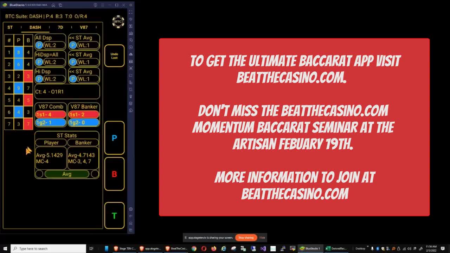Click the taskbar search box
This screenshot has width=450, height=253.
(x=49, y=248)
